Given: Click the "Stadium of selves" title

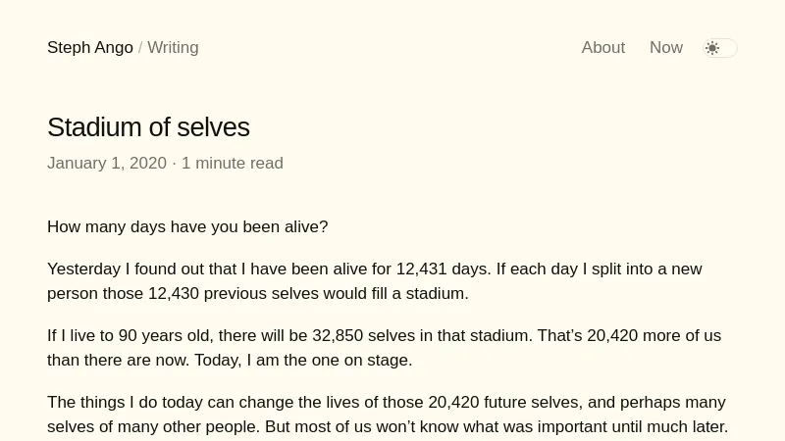Looking at the screenshot, I should point(148,127).
